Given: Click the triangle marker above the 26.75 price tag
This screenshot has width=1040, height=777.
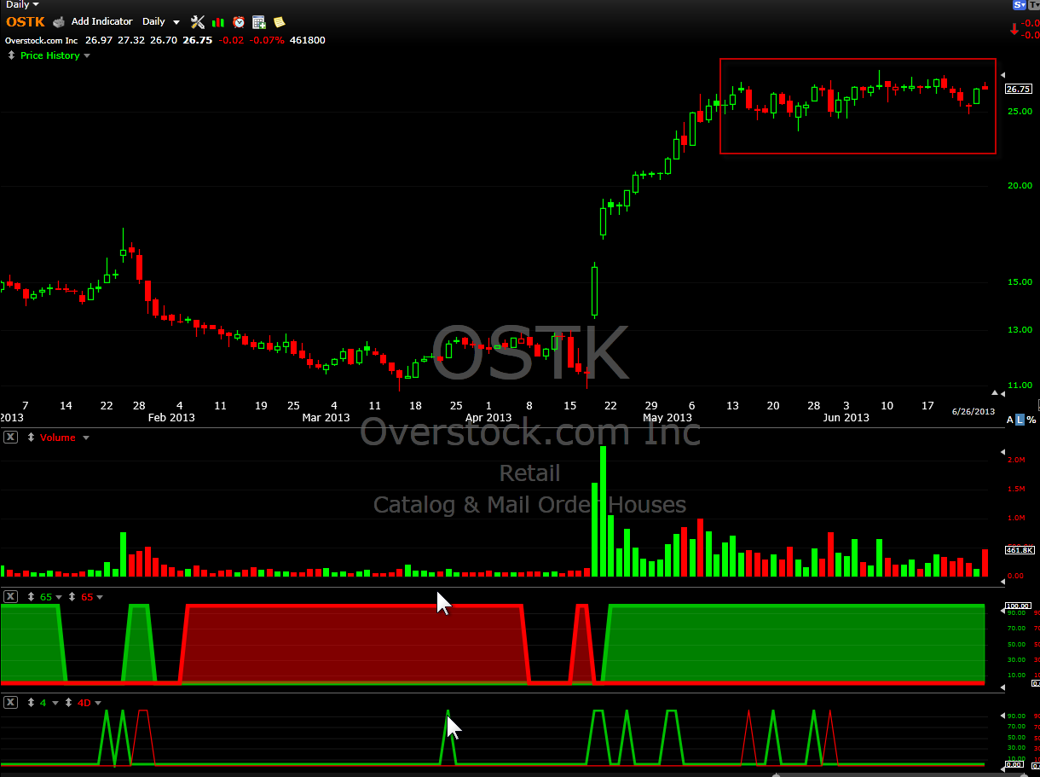Looking at the screenshot, I should (1002, 76).
